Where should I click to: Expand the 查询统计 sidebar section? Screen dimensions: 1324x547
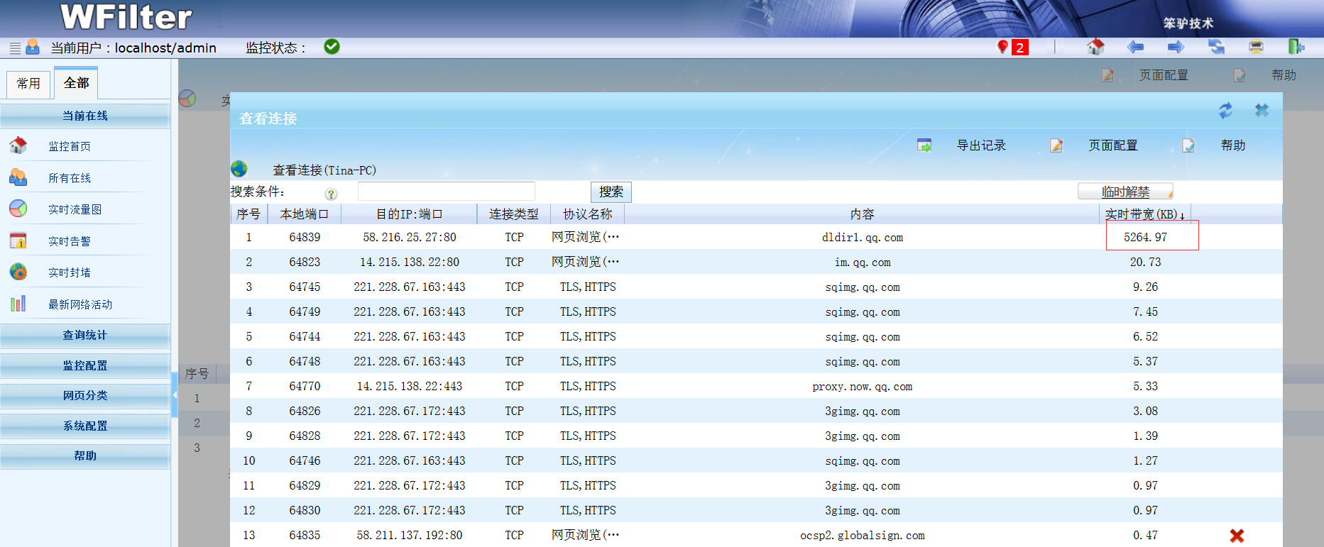[85, 336]
